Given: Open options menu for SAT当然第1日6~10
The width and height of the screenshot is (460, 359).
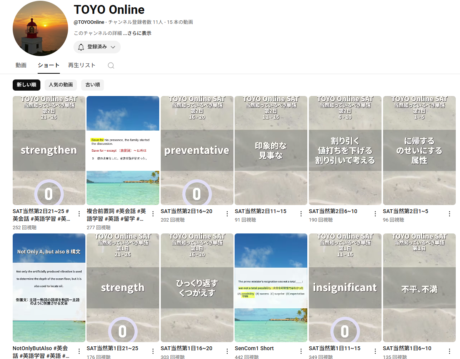Looking at the screenshot, I should click(x=450, y=351).
